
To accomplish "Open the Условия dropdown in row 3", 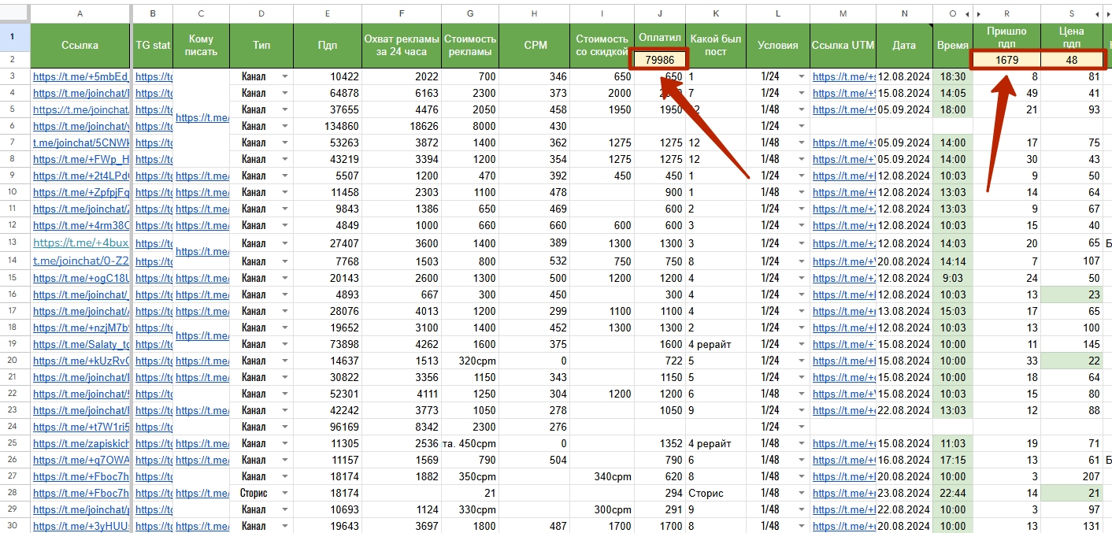I will click(x=802, y=76).
